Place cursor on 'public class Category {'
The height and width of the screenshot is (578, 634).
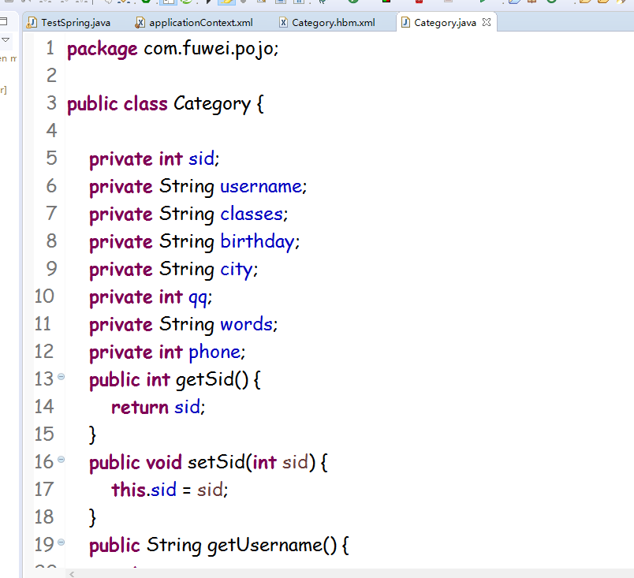[166, 104]
